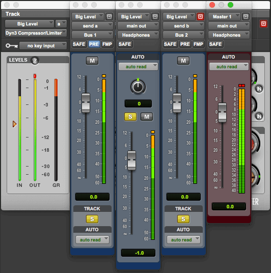Click the target icon in main out Big Level window
This screenshot has height=273, width=271.
point(155,17)
